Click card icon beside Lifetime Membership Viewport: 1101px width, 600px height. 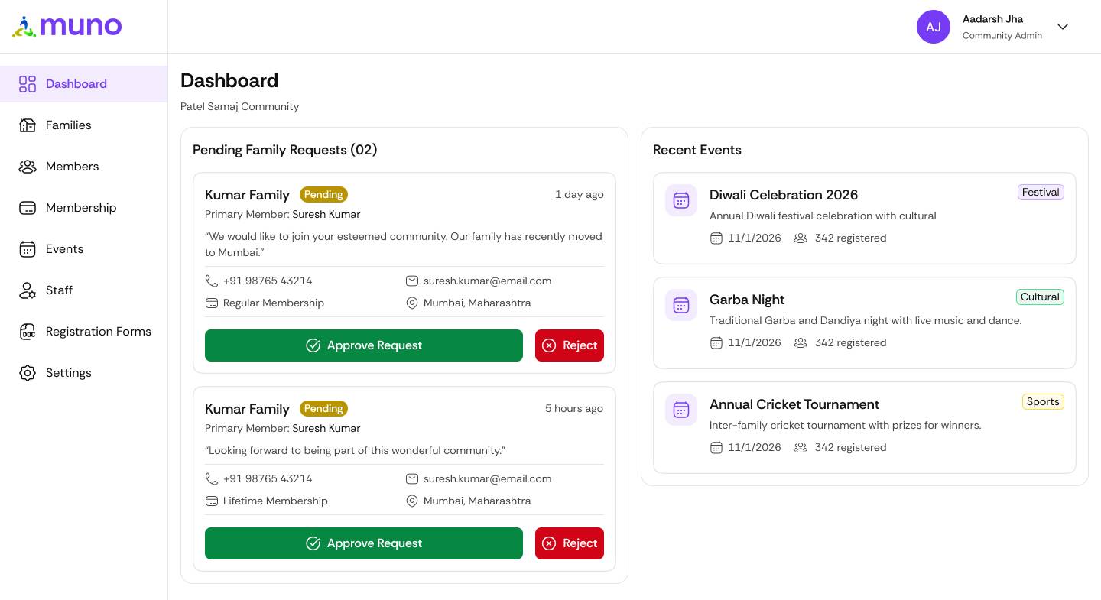212,501
